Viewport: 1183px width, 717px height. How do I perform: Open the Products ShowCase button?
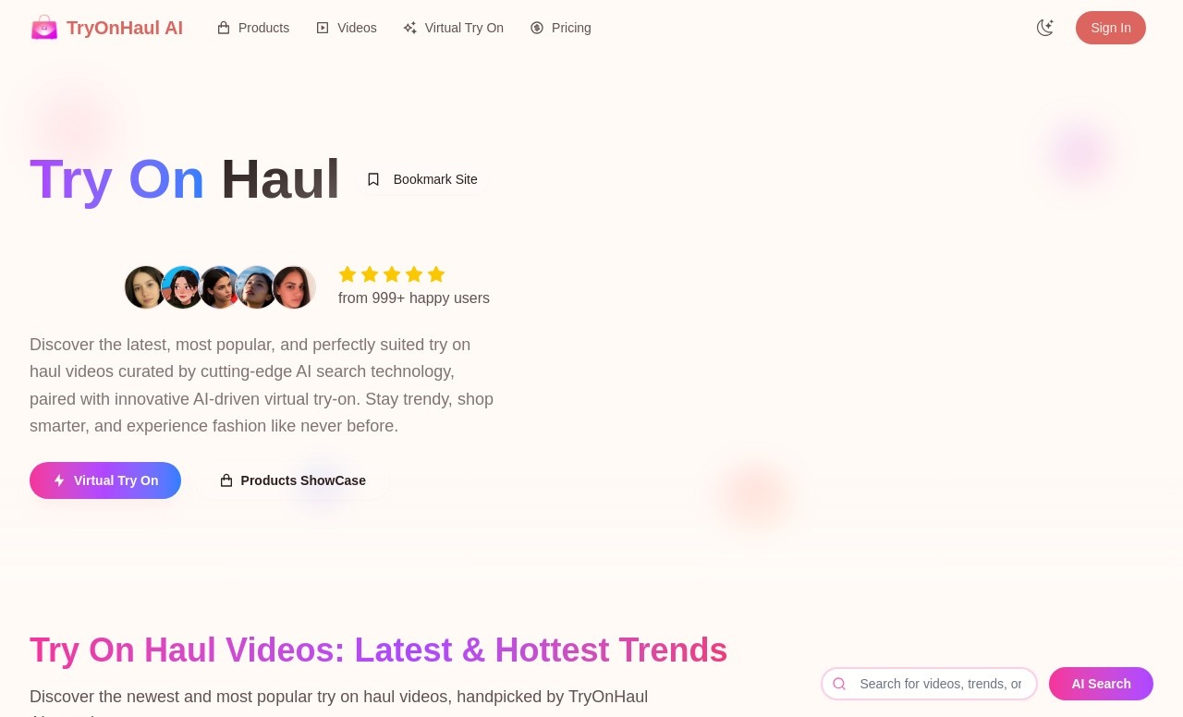point(293,480)
